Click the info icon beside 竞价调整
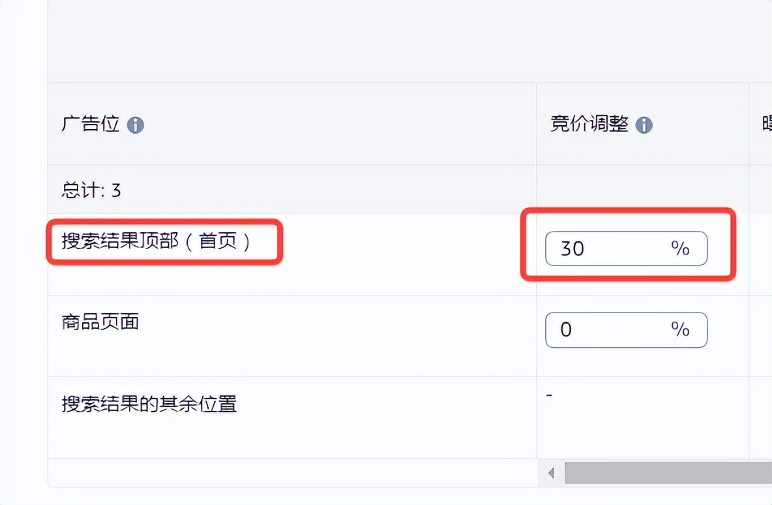The height and width of the screenshot is (505, 772). [x=644, y=125]
